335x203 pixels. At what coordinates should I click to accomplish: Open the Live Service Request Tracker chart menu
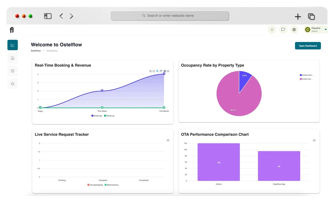point(168,140)
